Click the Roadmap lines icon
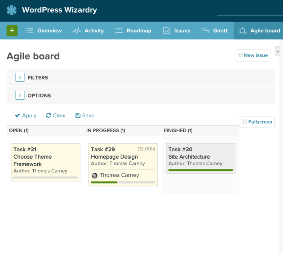The width and height of the screenshot is (283, 254). click(x=119, y=31)
